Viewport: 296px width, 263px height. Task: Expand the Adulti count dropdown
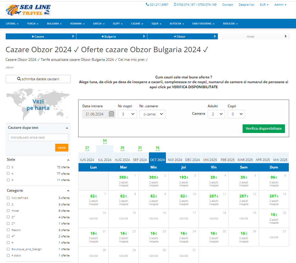(x=216, y=114)
